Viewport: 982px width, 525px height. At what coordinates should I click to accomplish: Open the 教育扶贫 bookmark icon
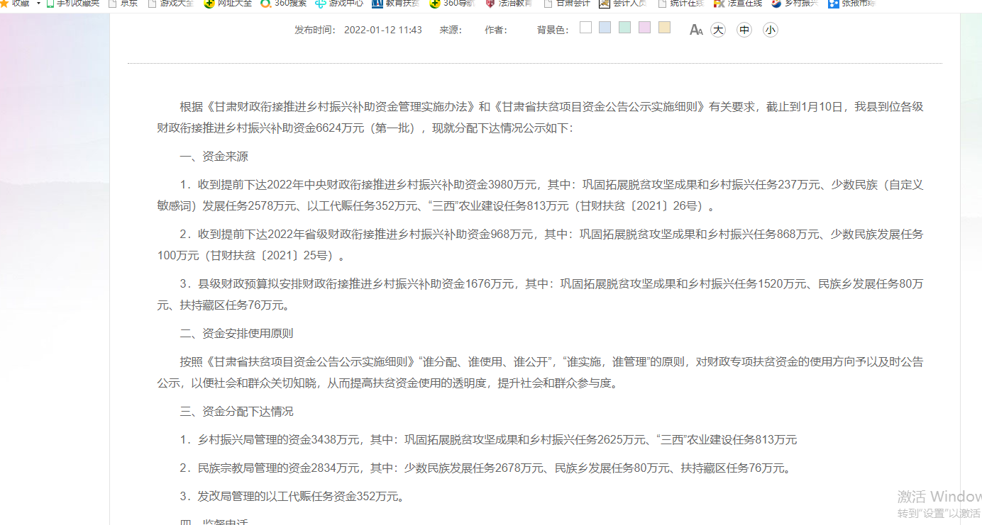[x=377, y=4]
